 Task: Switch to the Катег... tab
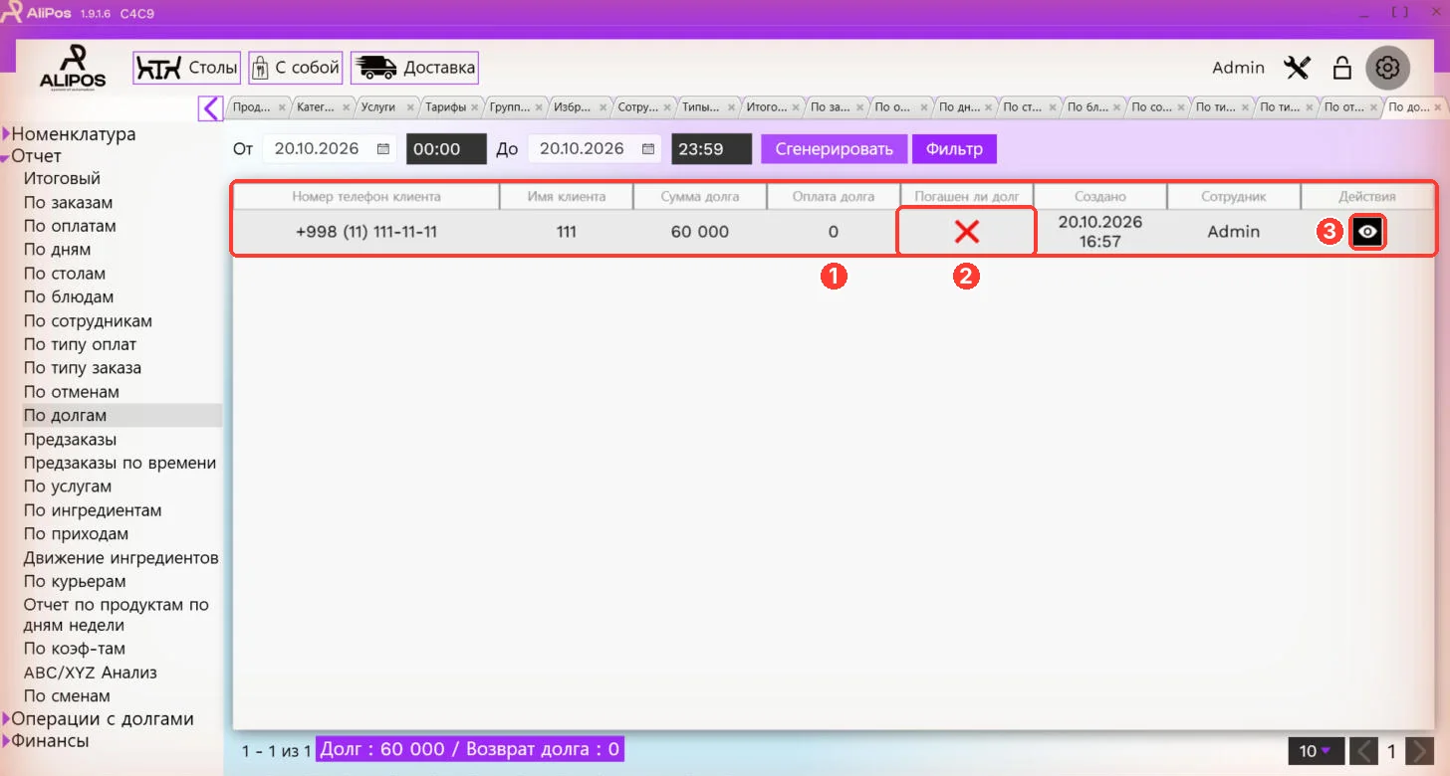316,107
